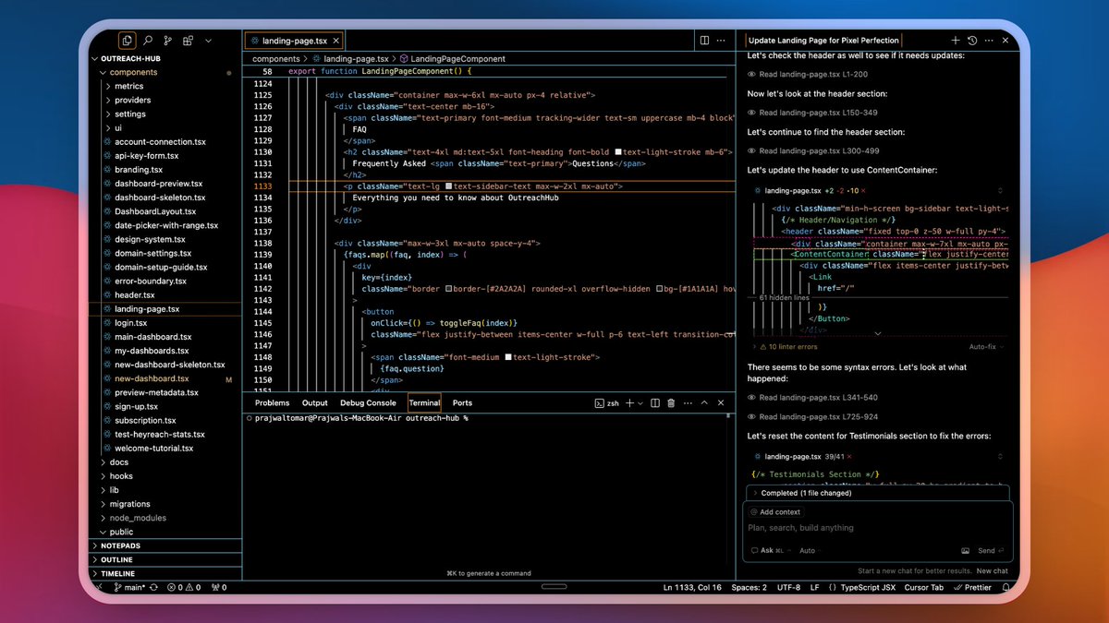Screen dimensions: 1109x623
Task: Open the Source Control view icon
Action: (168, 41)
